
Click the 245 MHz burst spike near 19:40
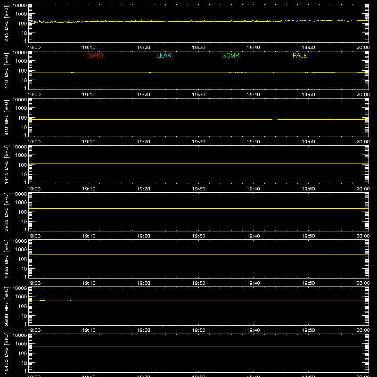pos(256,18)
